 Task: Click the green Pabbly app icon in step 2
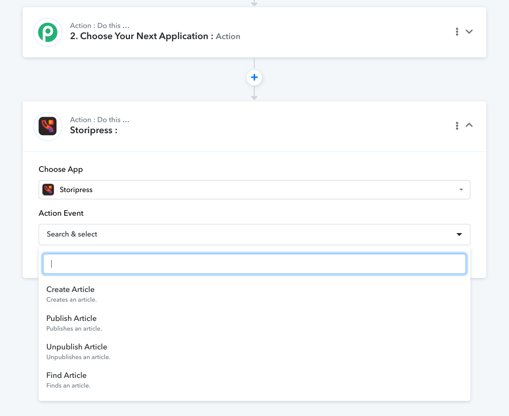pos(48,32)
